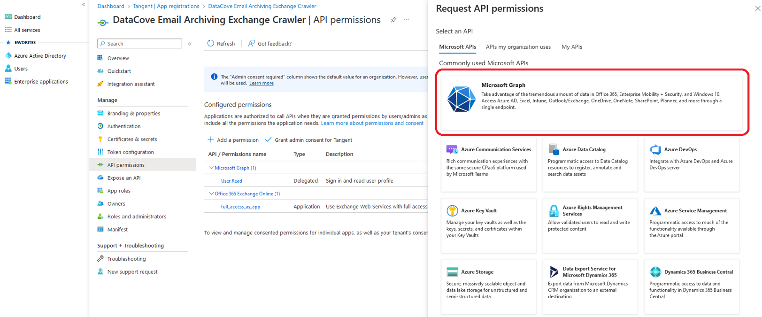Open Learn more about permissions and consent
The width and height of the screenshot is (762, 317).
pyautogui.click(x=372, y=123)
